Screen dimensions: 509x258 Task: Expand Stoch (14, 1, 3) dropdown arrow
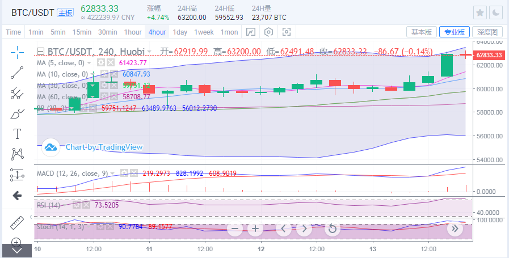point(89,227)
